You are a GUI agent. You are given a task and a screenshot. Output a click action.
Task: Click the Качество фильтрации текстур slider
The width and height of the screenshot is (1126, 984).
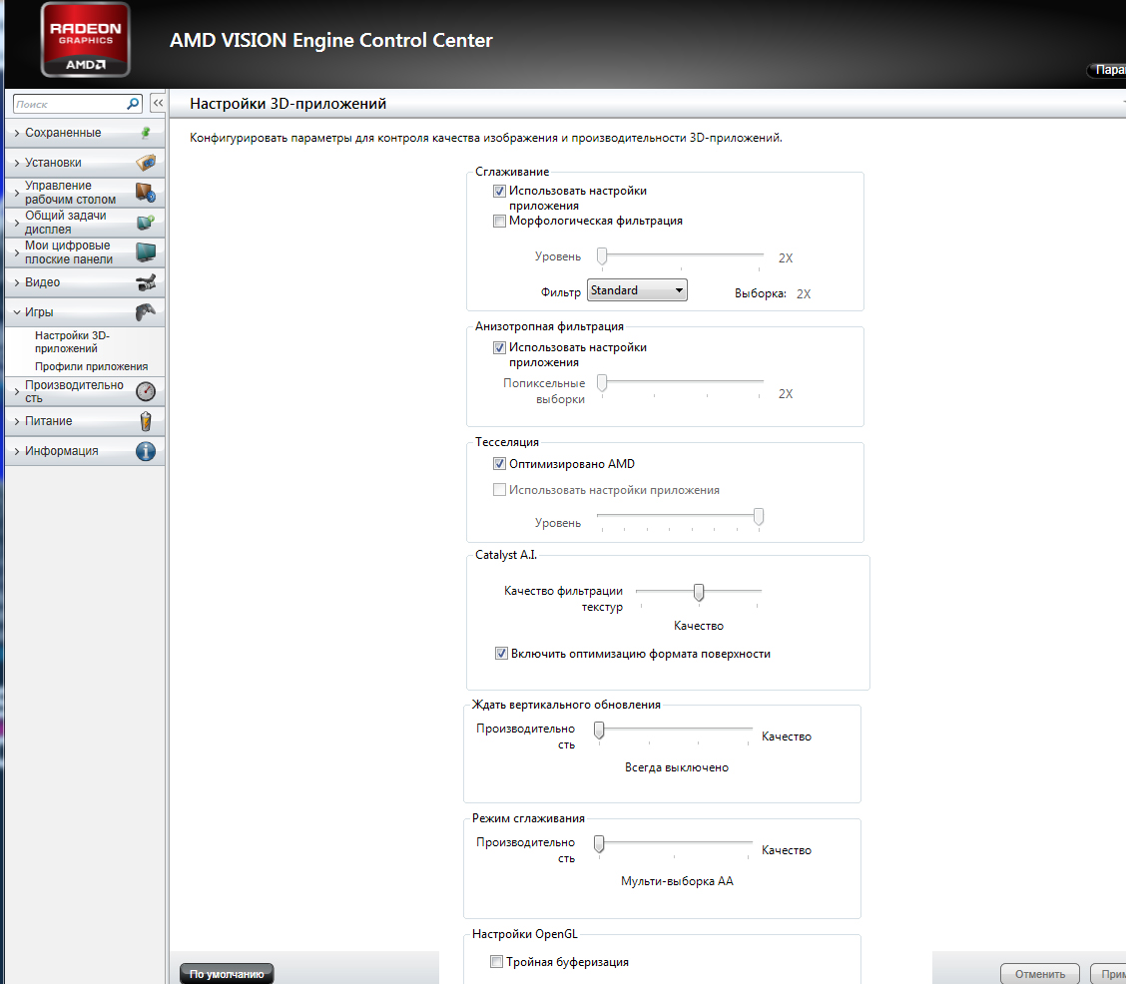click(x=699, y=592)
